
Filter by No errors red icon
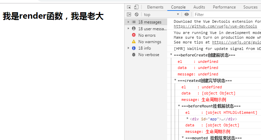(x=134, y=35)
